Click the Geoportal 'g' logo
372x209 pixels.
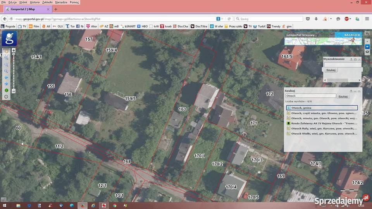9,38
